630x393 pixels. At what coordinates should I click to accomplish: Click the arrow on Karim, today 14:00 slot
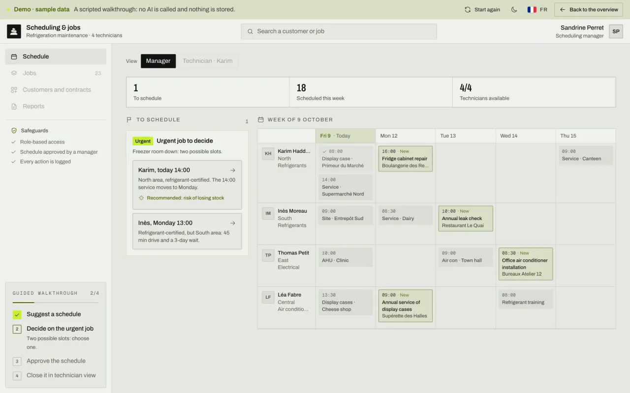tap(233, 170)
